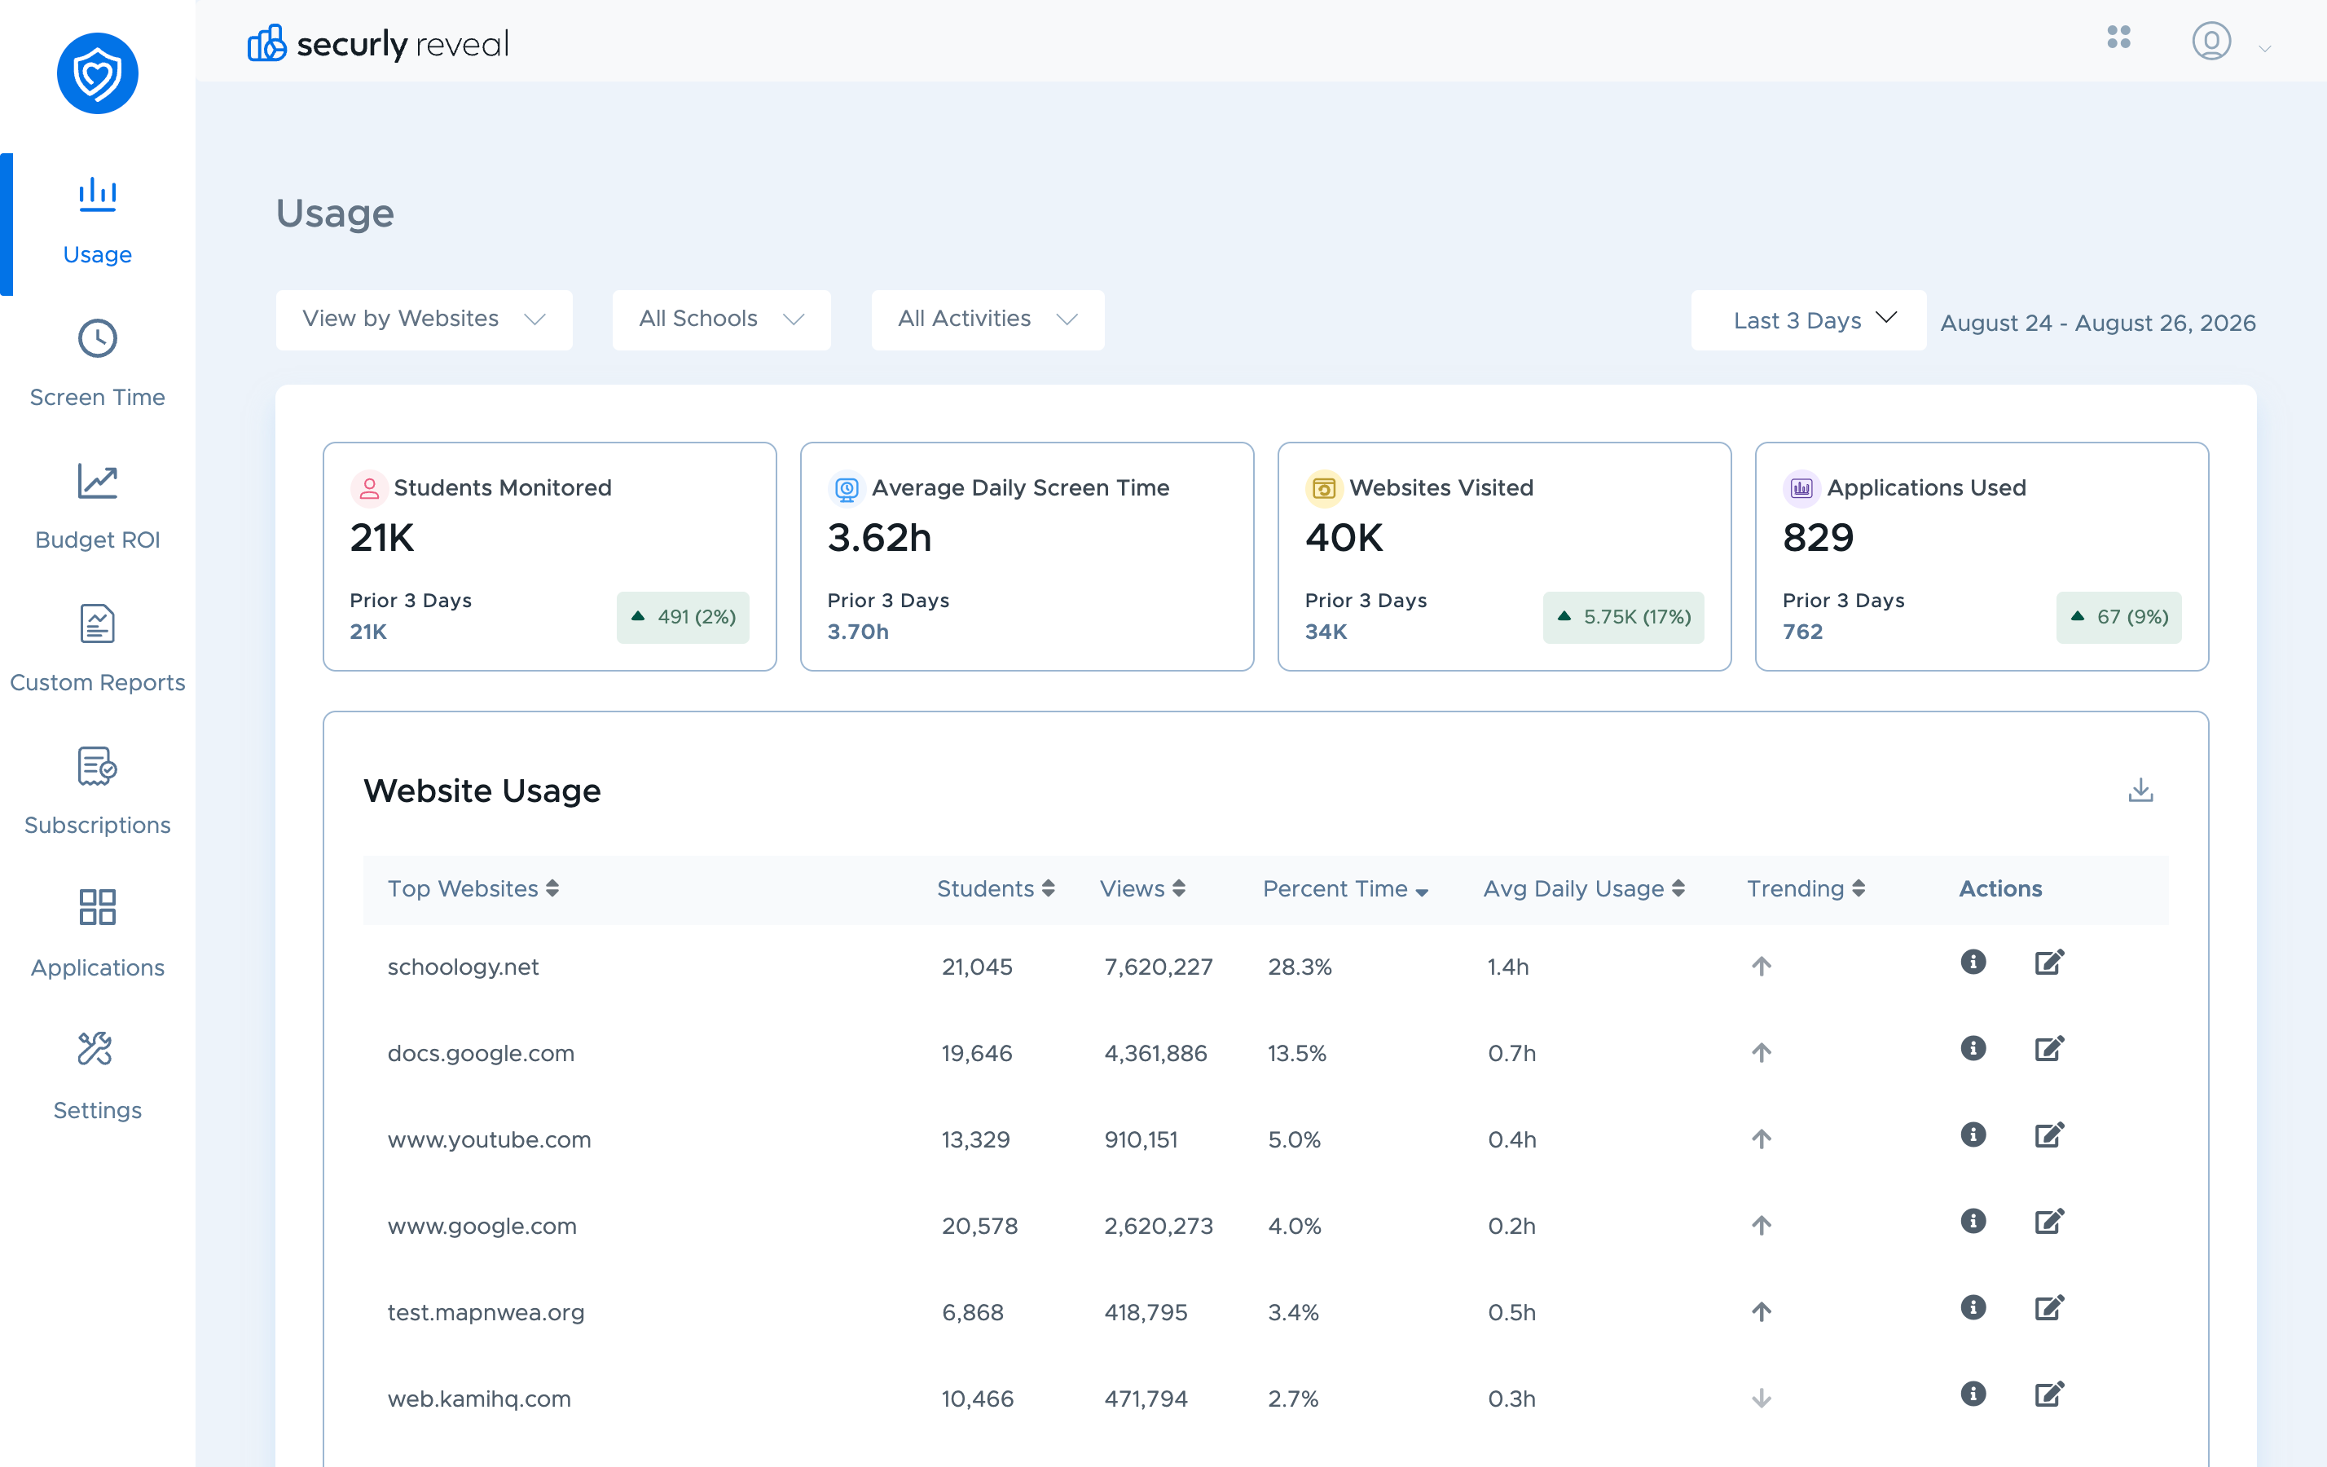Click the www.youtube.com website name
The height and width of the screenshot is (1467, 2327).
[x=489, y=1139]
